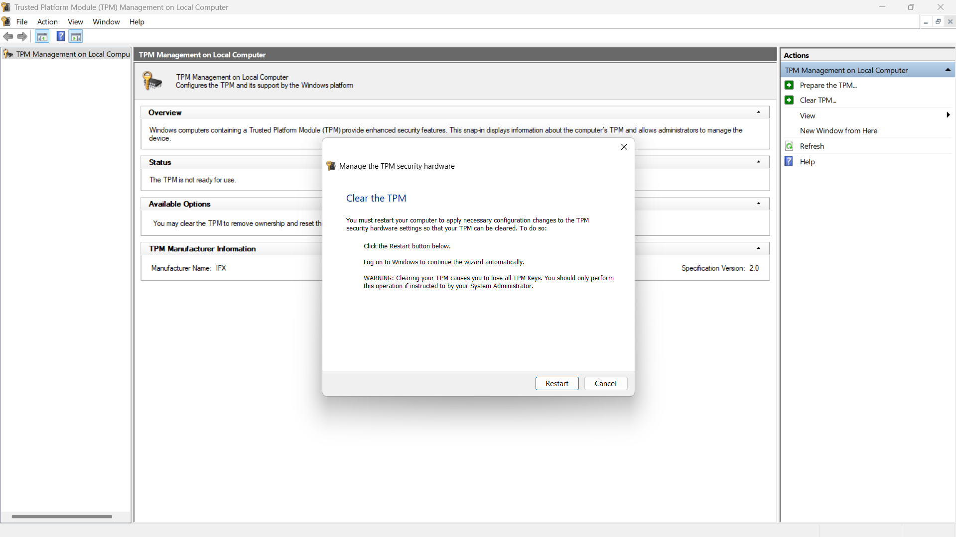Screen dimensions: 956x537
Task: Click the MMC system menu icon beside File
Action: click(6, 21)
